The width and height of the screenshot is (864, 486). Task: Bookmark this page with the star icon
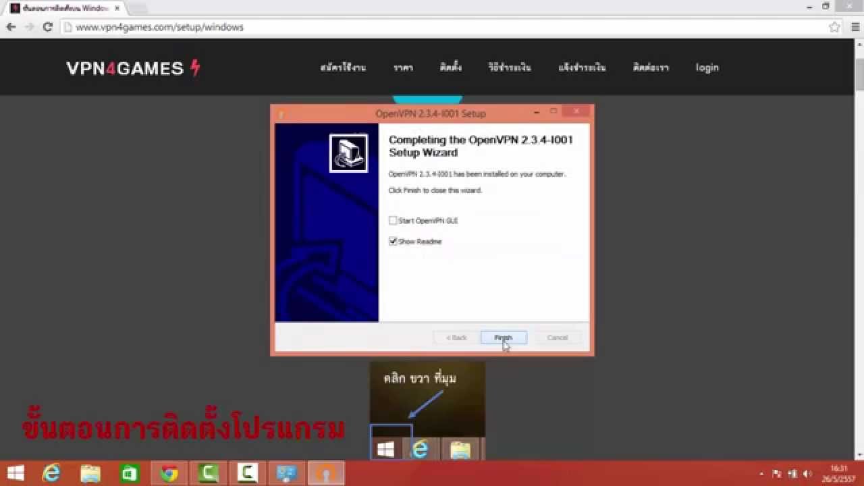click(834, 27)
